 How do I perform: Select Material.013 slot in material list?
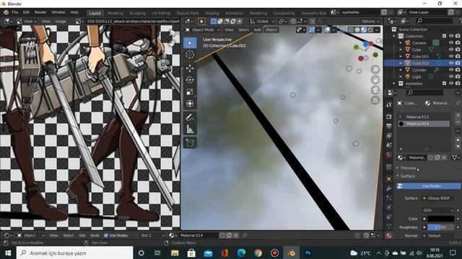(424, 117)
